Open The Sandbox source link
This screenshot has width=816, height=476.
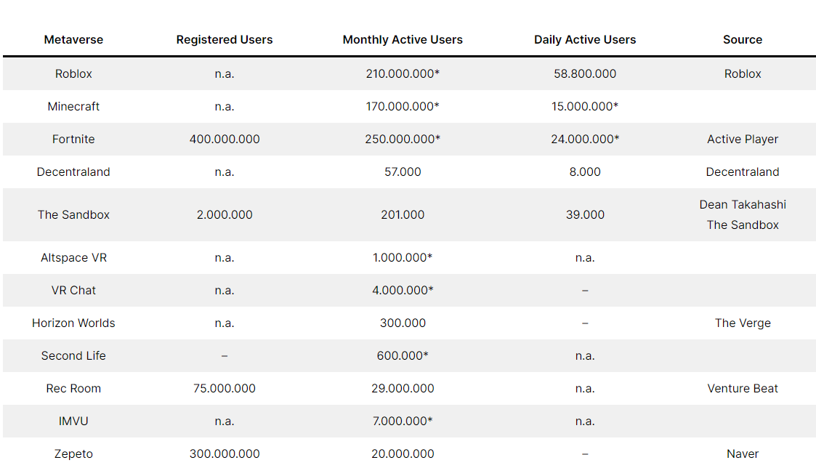click(743, 225)
